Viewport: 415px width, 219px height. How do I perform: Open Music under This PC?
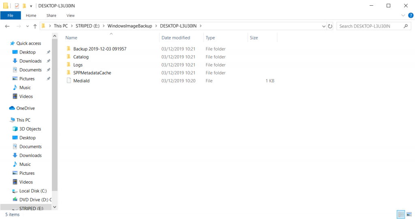[x=25, y=164]
